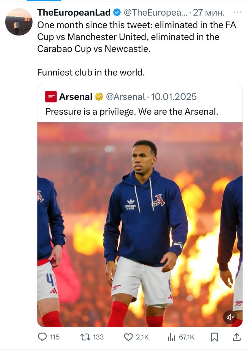This screenshot has height=352, width=248.
Task: Click the TheEuropeanLad display name
Action: 74,12
